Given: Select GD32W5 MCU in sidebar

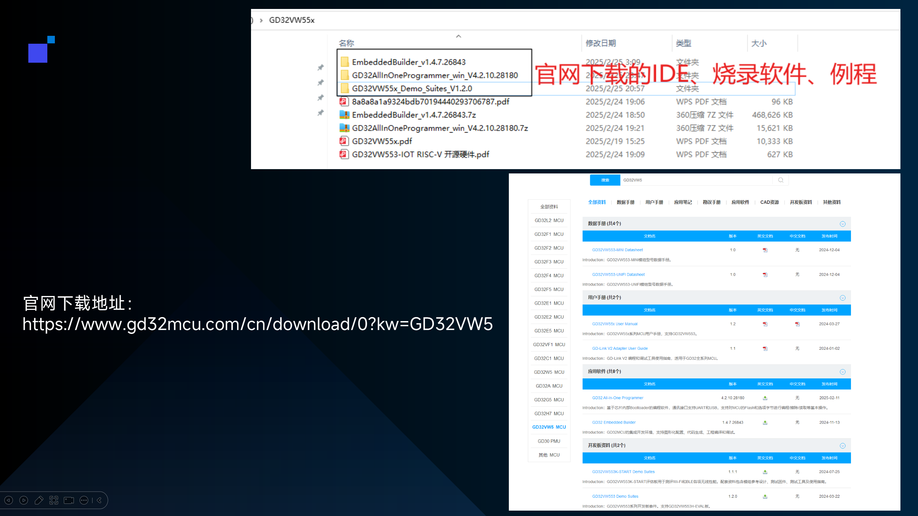Looking at the screenshot, I should [549, 372].
